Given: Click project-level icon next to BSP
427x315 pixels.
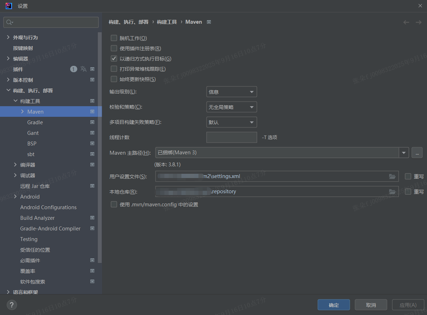Looking at the screenshot, I should coord(92,143).
